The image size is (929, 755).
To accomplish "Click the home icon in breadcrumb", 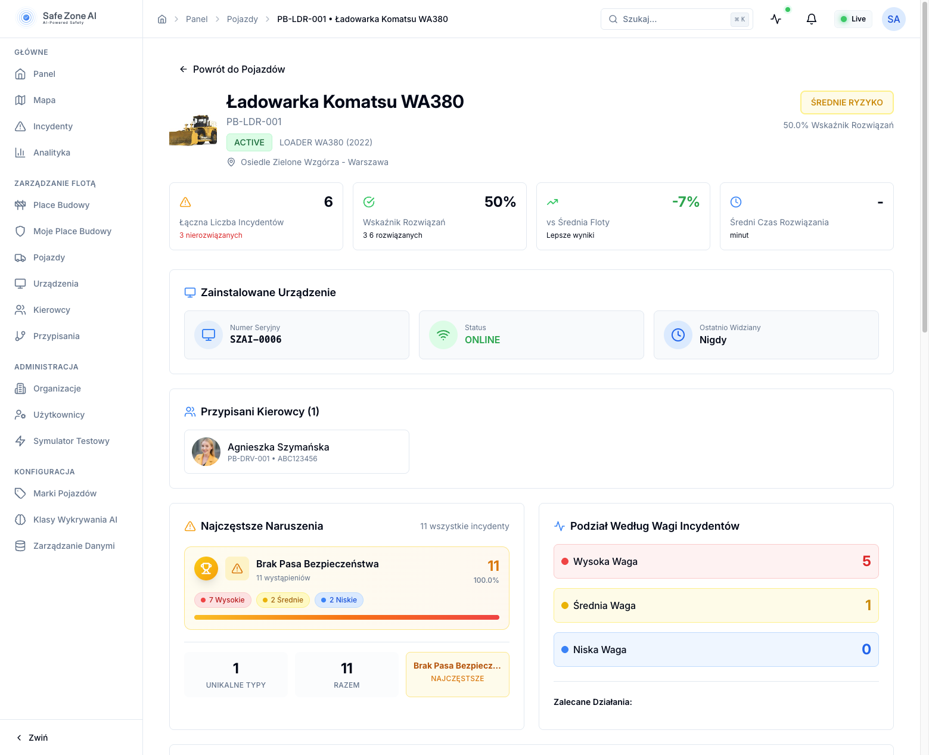I will point(162,19).
